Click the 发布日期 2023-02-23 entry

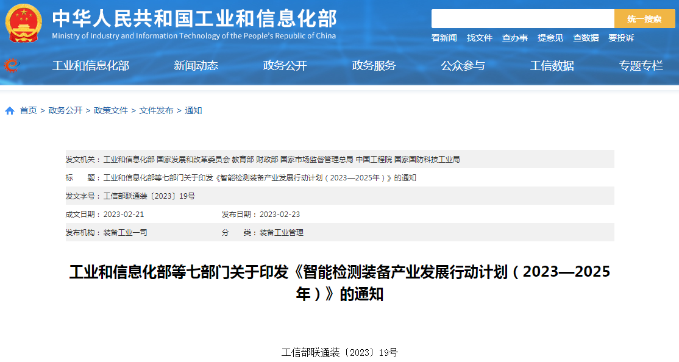pyautogui.click(x=261, y=215)
